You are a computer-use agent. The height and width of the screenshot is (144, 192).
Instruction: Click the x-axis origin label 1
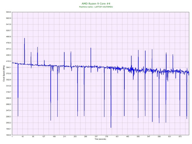12,137
